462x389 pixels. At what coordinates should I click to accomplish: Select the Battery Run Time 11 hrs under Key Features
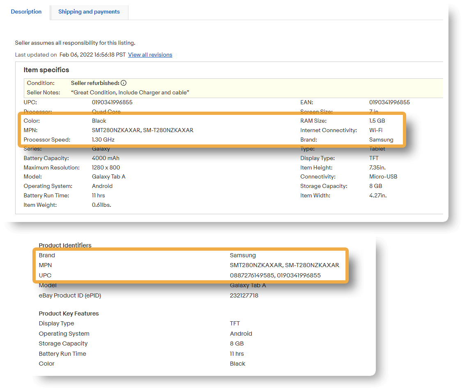click(x=237, y=354)
